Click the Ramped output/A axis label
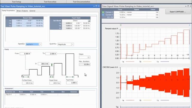Viewport: 192px width, 108px height. 111,28
